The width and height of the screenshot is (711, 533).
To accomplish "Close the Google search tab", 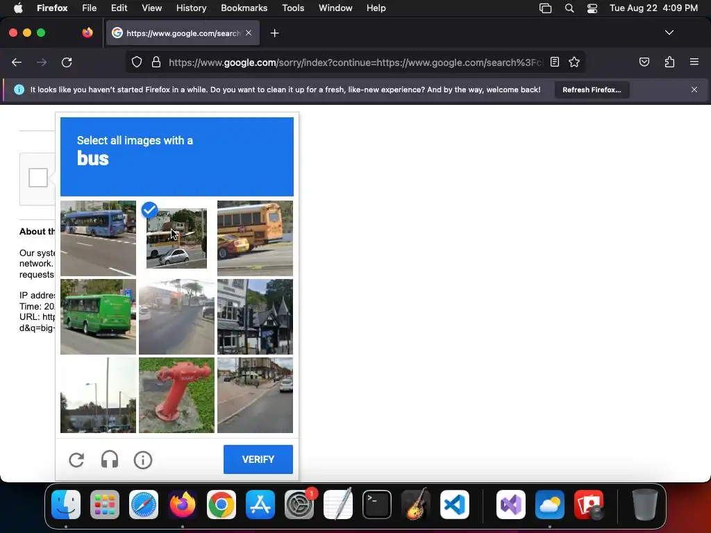I will [249, 33].
